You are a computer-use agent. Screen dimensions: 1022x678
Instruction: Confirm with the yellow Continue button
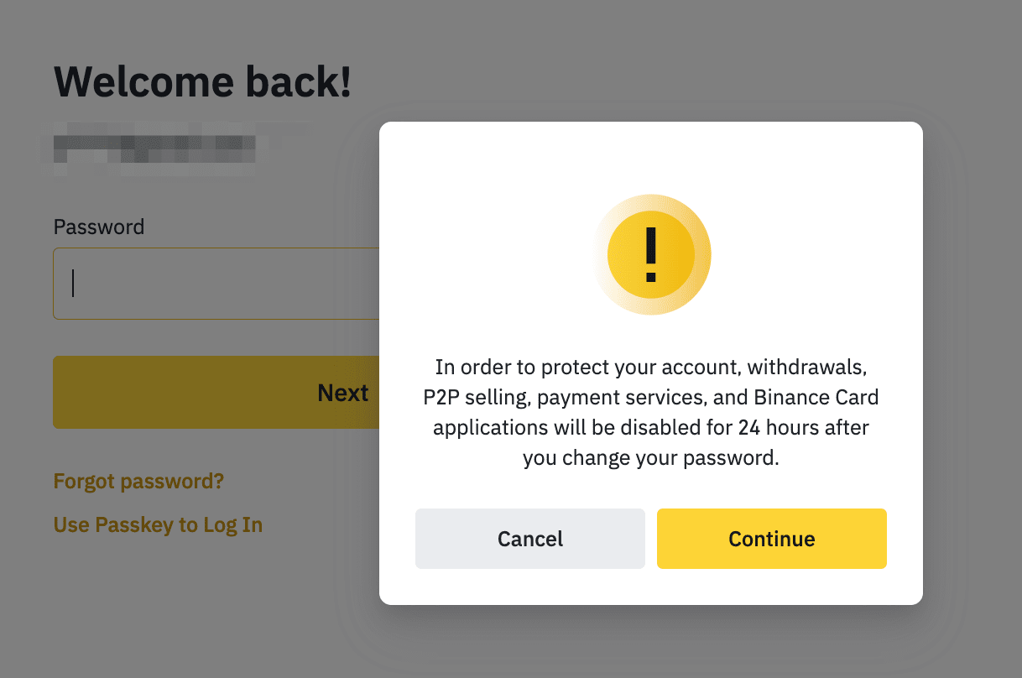coord(771,539)
